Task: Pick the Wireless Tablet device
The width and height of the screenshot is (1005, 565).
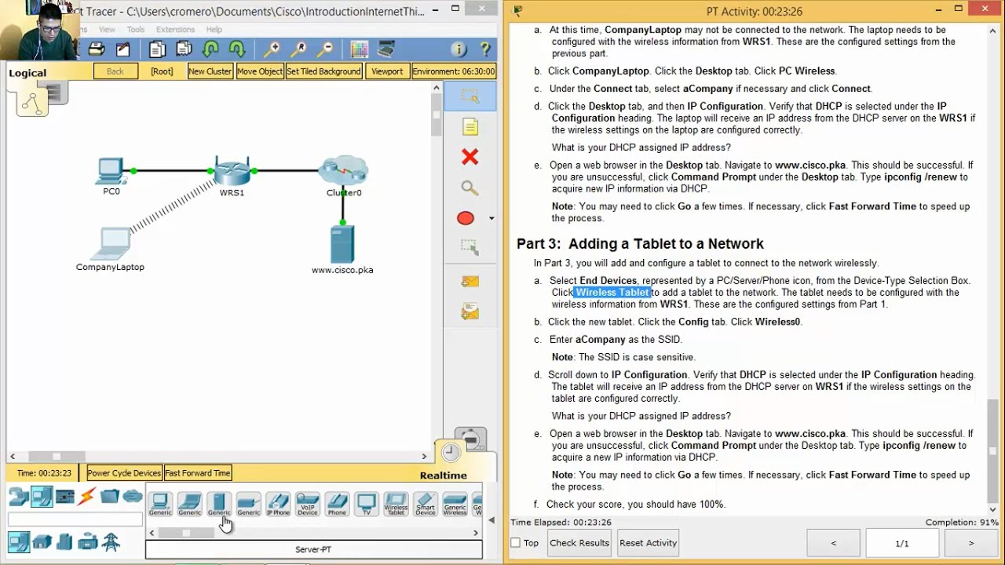Action: 396,504
